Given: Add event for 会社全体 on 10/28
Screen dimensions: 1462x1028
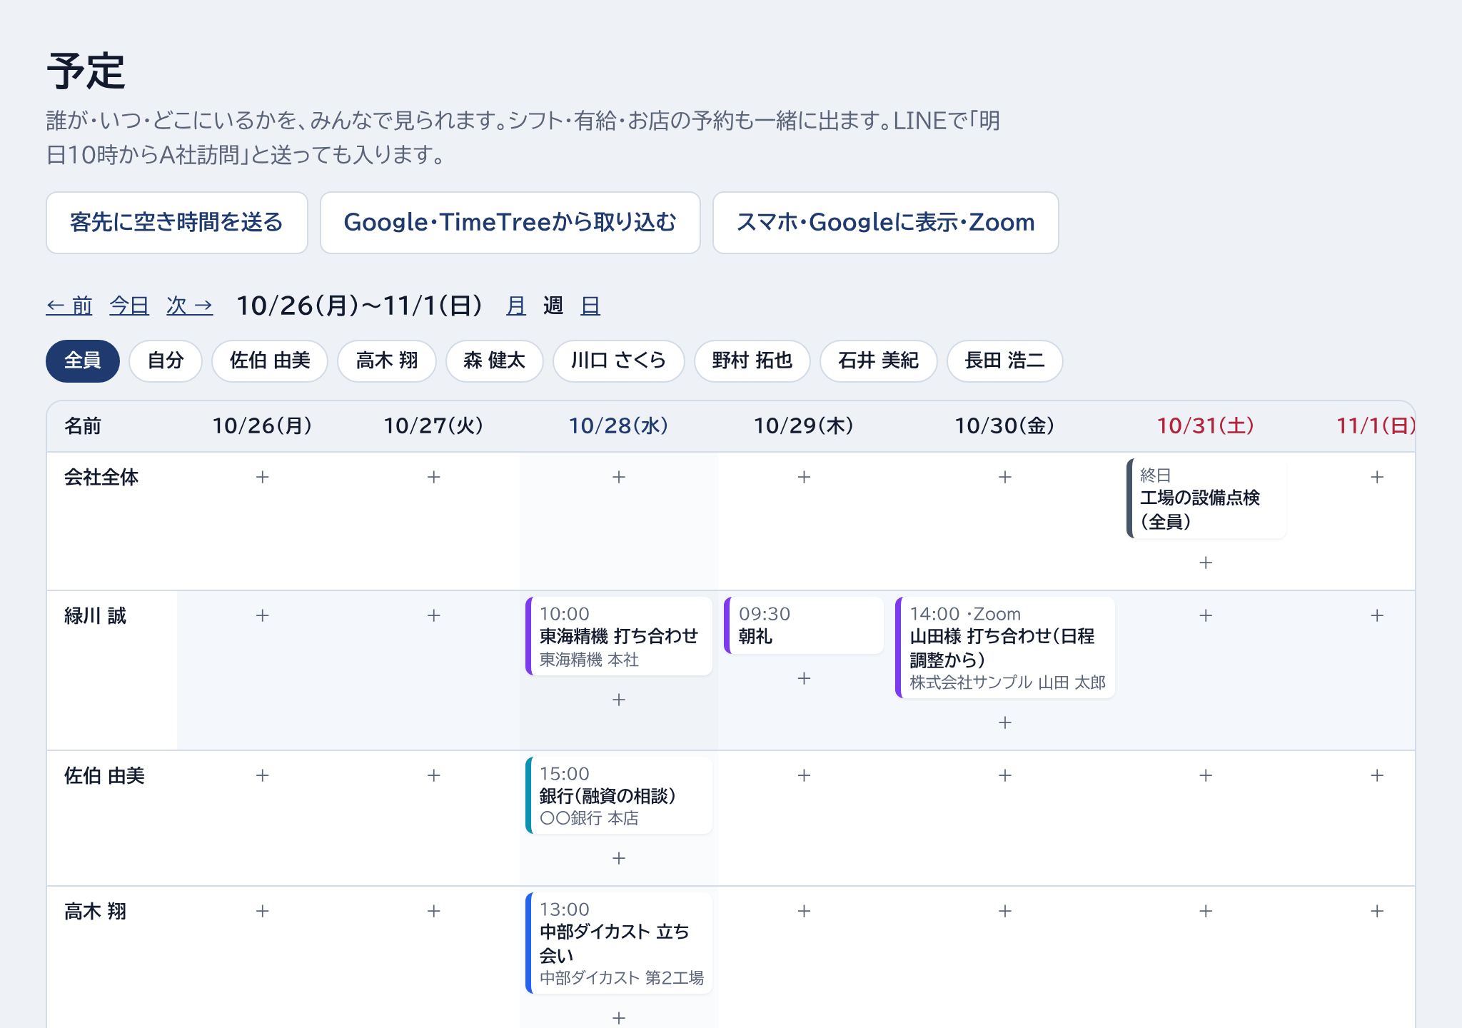Looking at the screenshot, I should 619,477.
